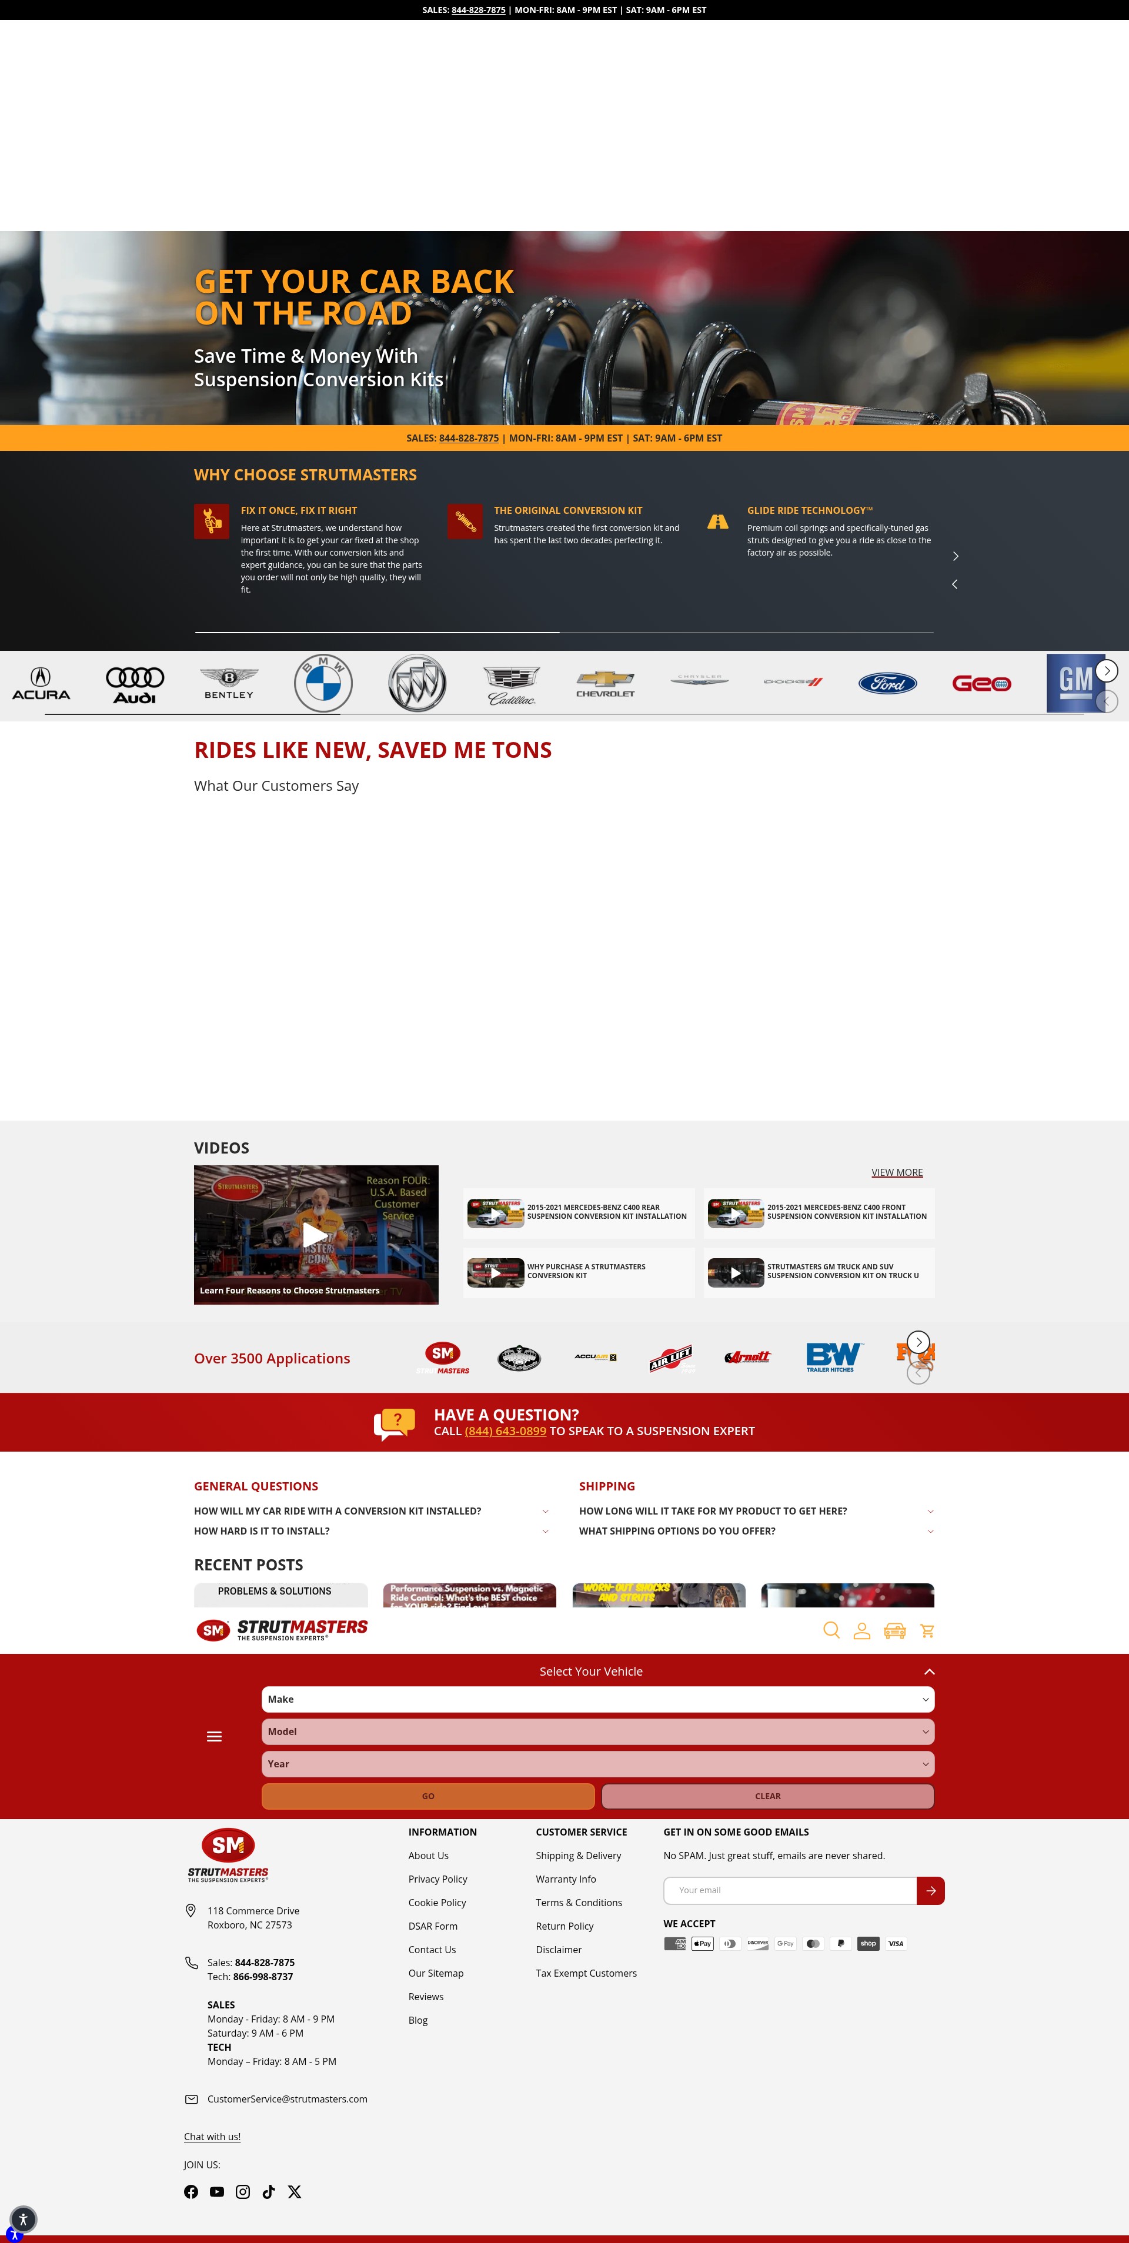The width and height of the screenshot is (1129, 2243).
Task: Open the accessibility widget icon
Action: pyautogui.click(x=24, y=2219)
